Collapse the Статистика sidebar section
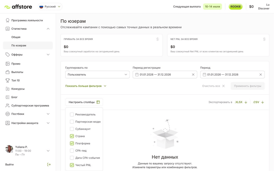 [x=48, y=29]
